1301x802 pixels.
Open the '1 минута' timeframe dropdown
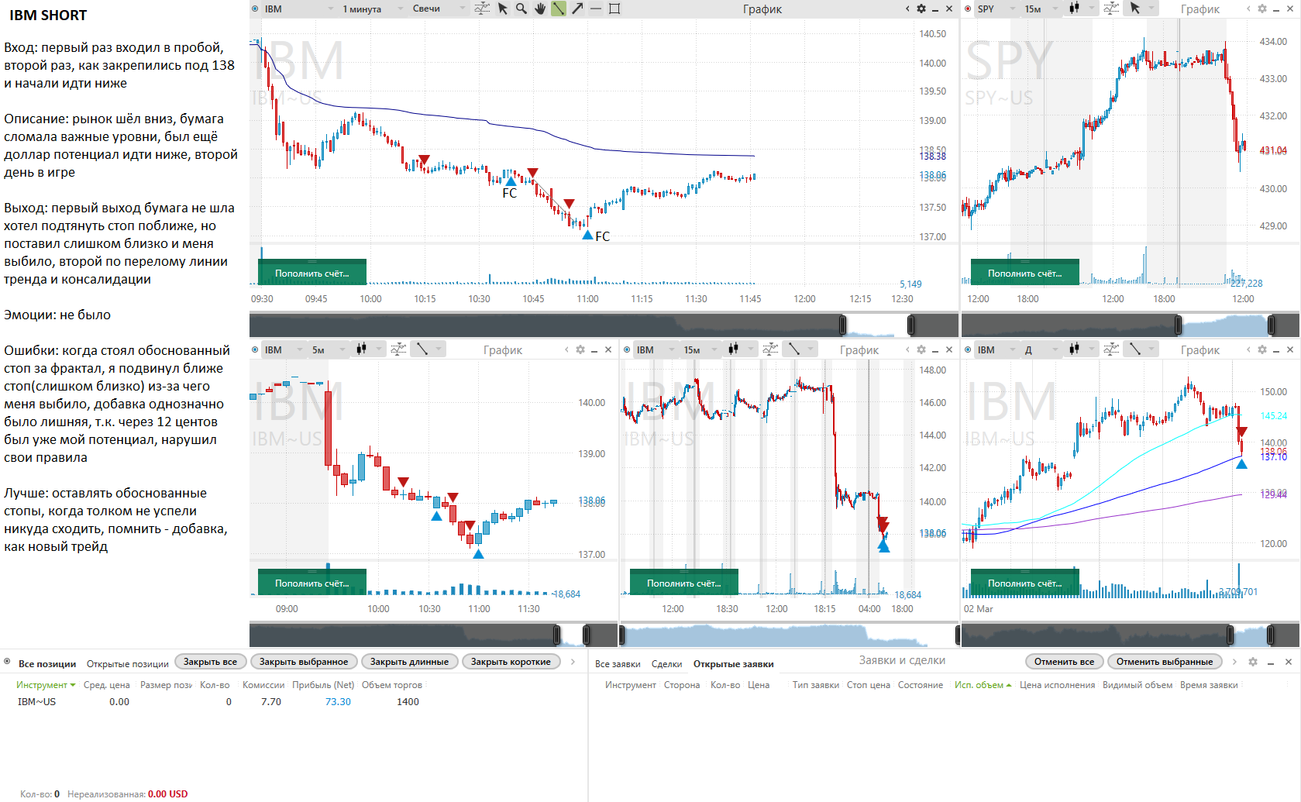point(373,9)
